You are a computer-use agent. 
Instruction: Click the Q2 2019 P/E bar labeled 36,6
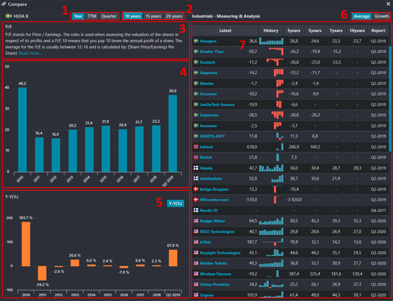[173, 133]
